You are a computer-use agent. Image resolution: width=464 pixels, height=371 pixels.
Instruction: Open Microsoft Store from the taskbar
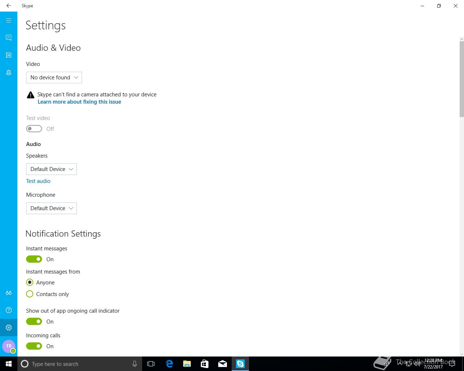pyautogui.click(x=205, y=364)
